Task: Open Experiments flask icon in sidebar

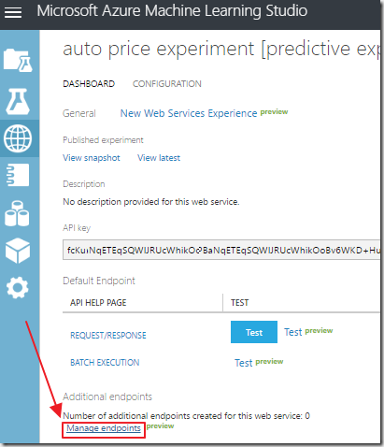Action: pyautogui.click(x=18, y=101)
